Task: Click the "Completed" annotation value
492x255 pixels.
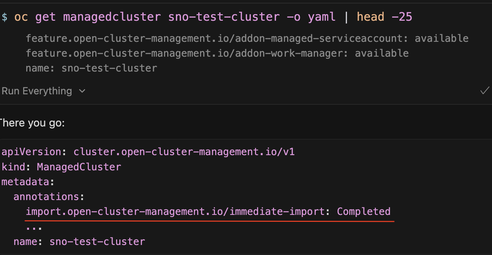Action: [x=363, y=211]
